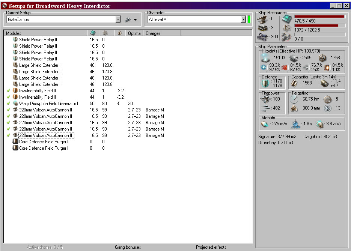Click the All level V character field

pos(194,20)
